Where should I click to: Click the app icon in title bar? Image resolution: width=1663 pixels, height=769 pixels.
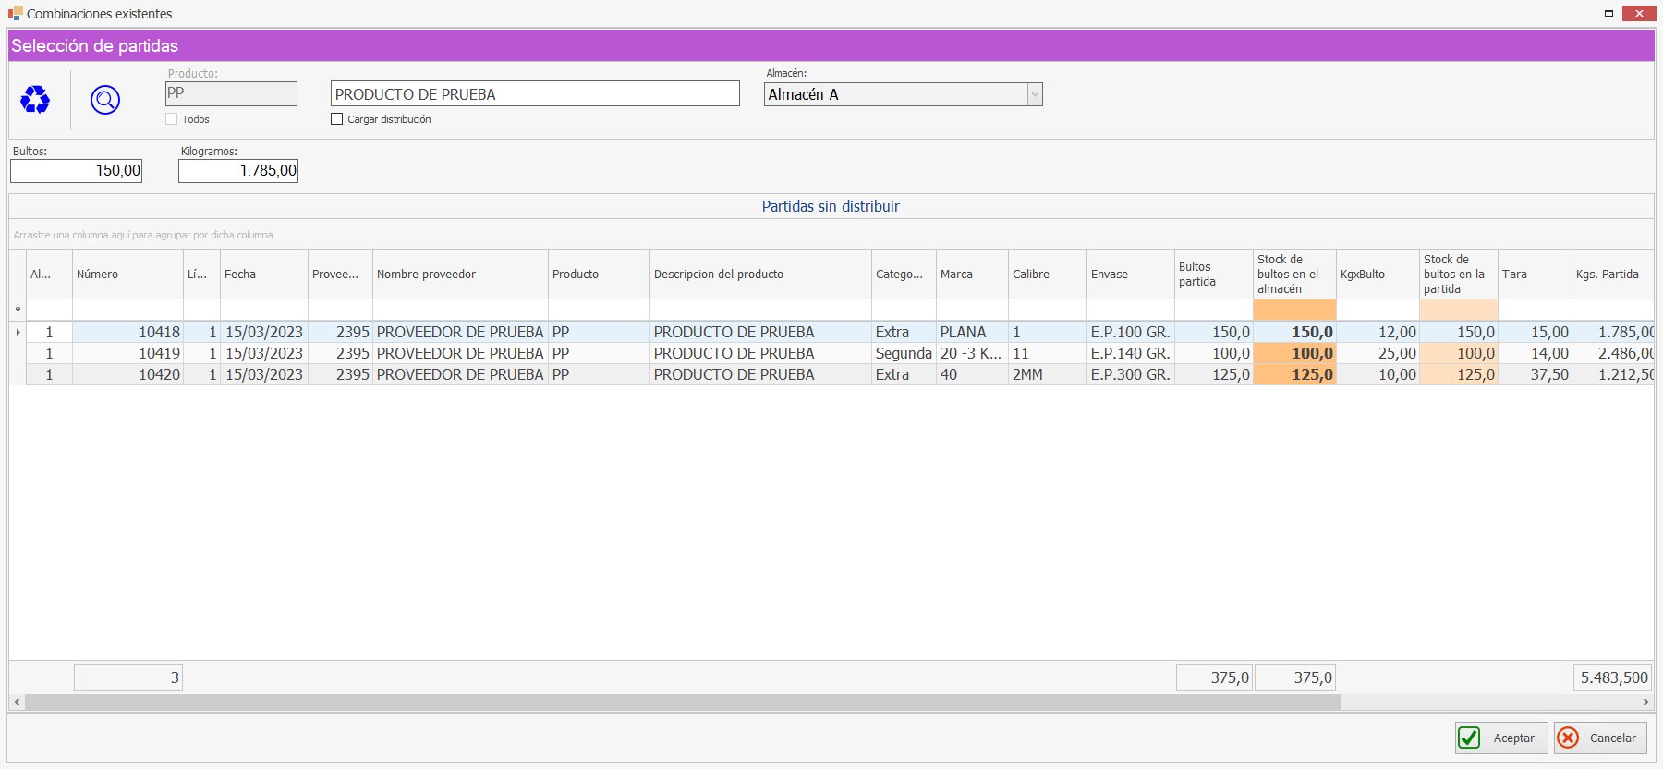[15, 13]
